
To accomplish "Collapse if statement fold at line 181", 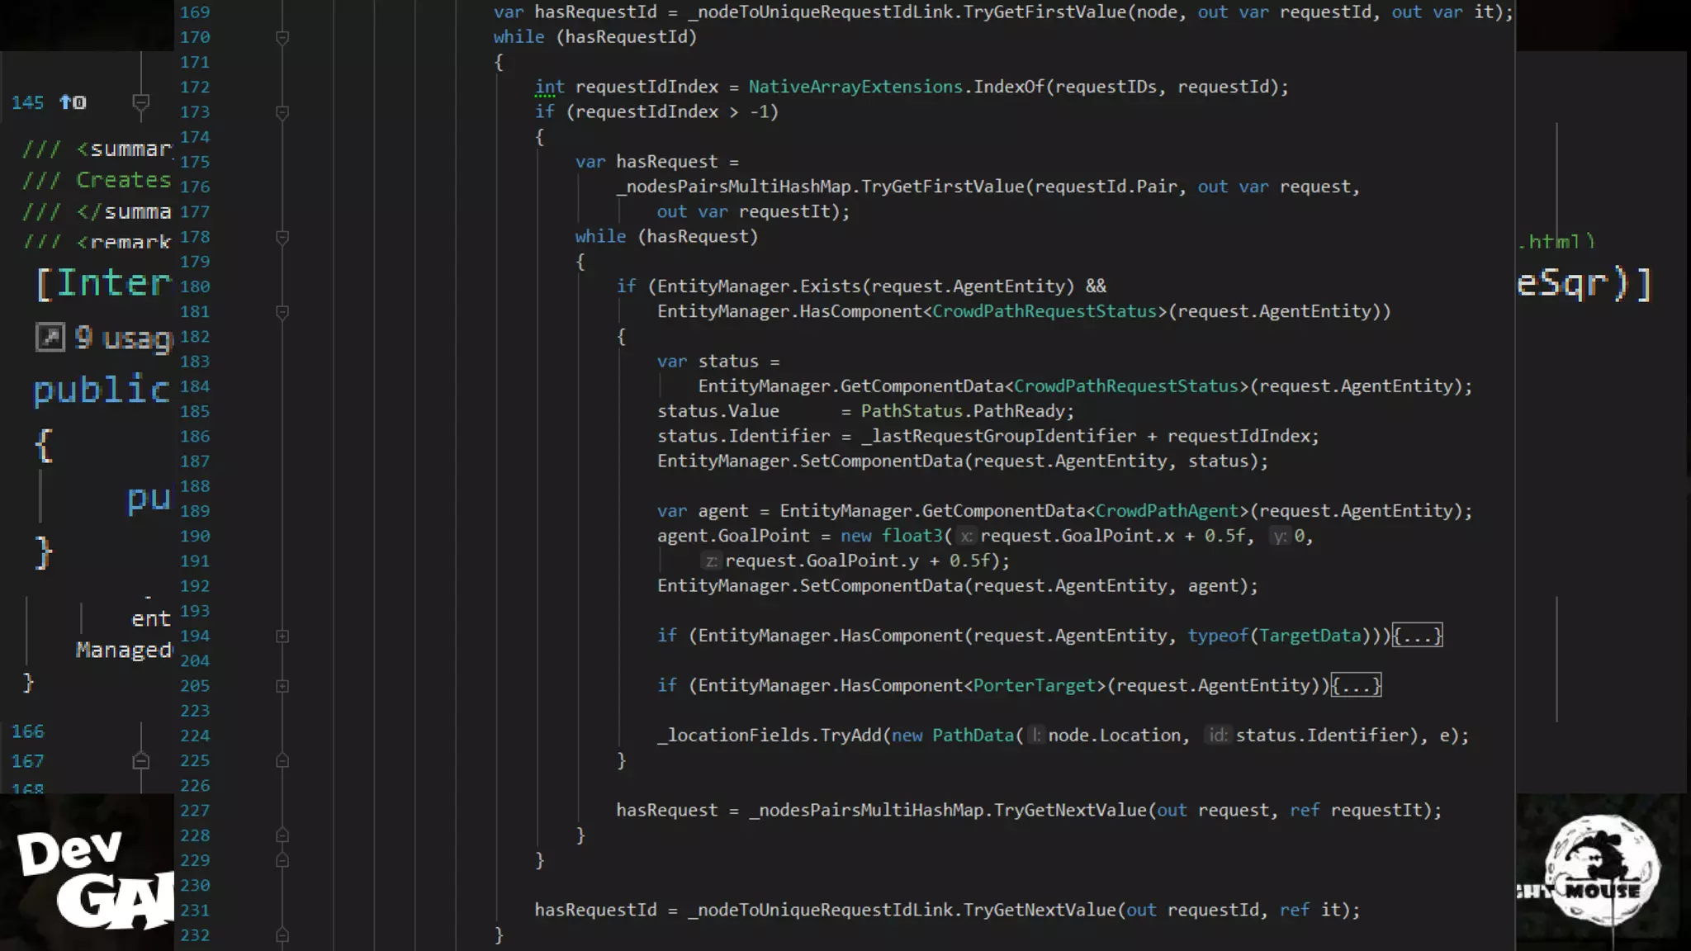I will [282, 312].
